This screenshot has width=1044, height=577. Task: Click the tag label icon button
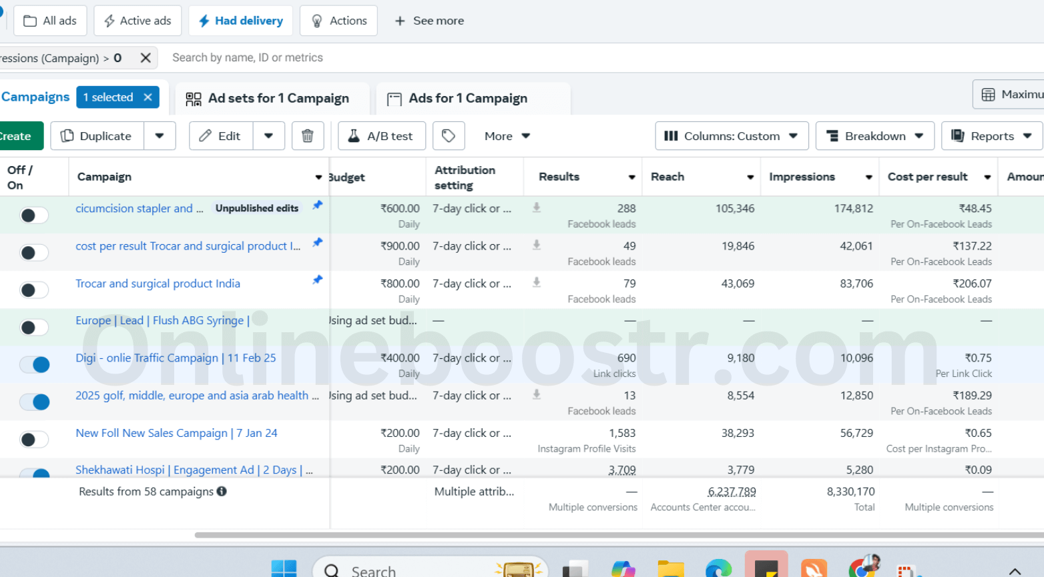click(x=449, y=136)
